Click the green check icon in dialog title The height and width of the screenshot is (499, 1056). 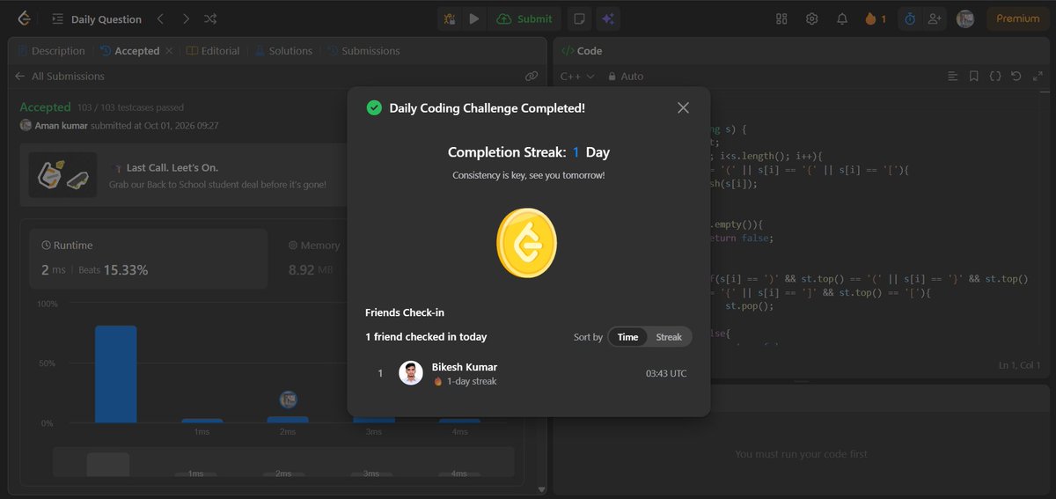pos(374,107)
